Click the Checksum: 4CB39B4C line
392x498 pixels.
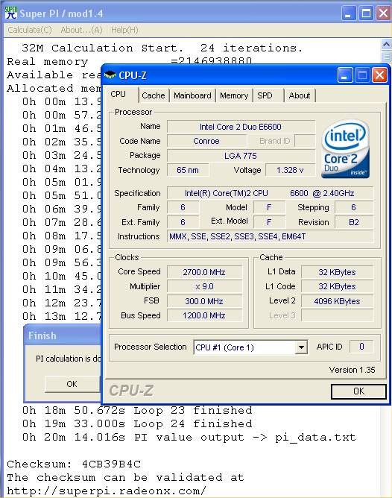click(x=74, y=464)
